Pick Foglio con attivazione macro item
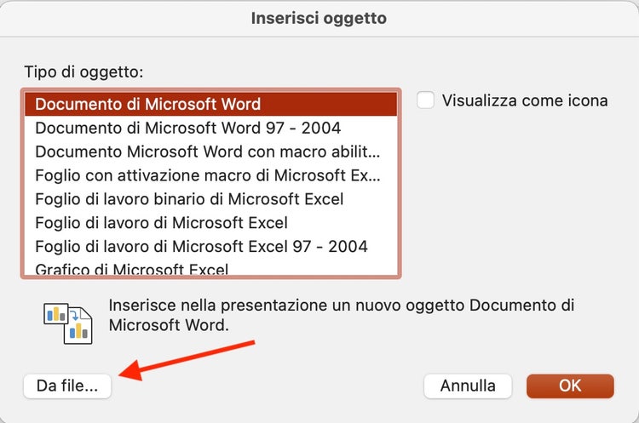This screenshot has height=423, width=639. pos(207,176)
